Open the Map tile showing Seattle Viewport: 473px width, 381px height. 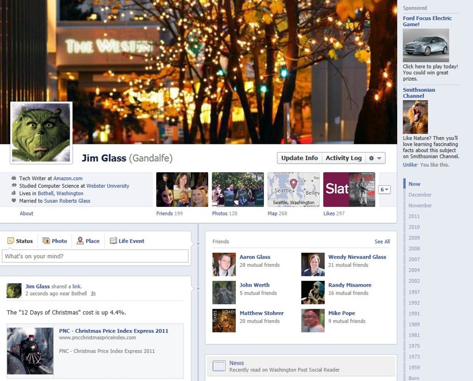pyautogui.click(x=294, y=190)
